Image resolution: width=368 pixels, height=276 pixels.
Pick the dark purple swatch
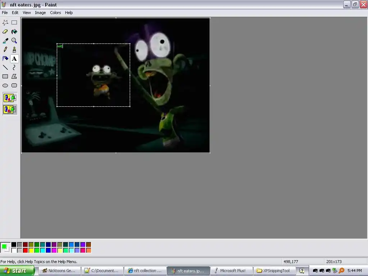coord(54,244)
